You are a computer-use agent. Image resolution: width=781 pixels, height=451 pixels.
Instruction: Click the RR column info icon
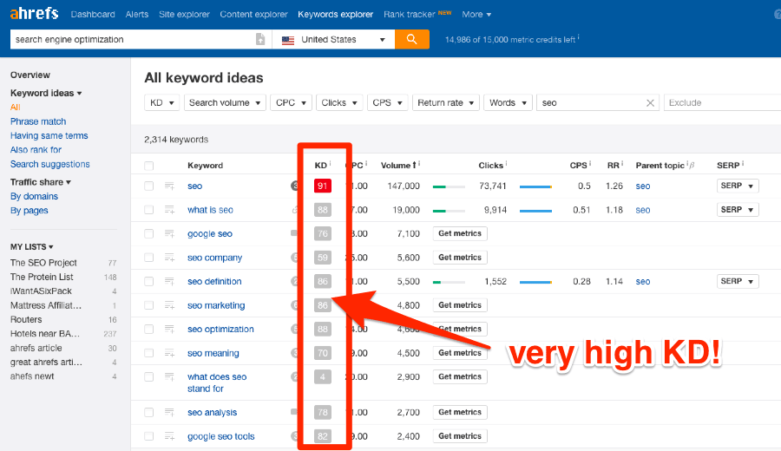622,163
